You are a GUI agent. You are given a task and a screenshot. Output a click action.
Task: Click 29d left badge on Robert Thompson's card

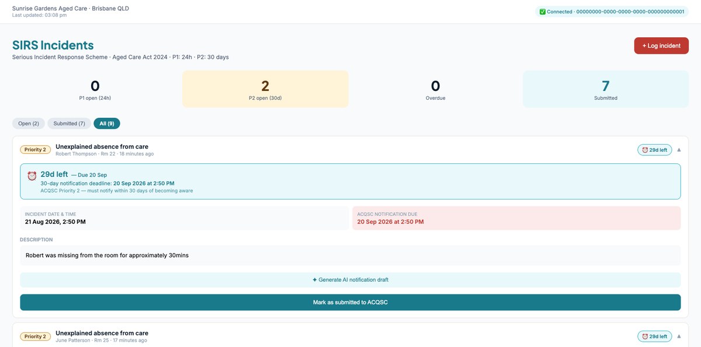(x=654, y=150)
